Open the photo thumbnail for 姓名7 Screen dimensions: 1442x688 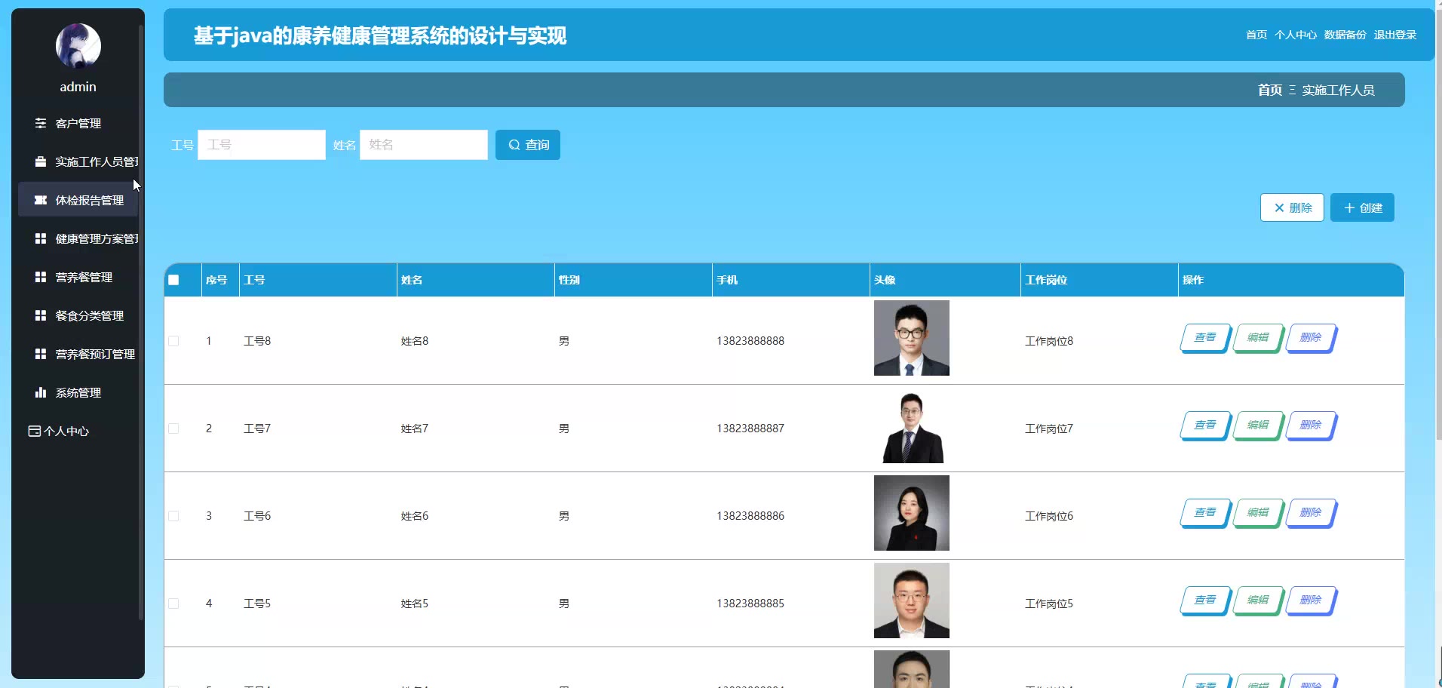point(911,428)
